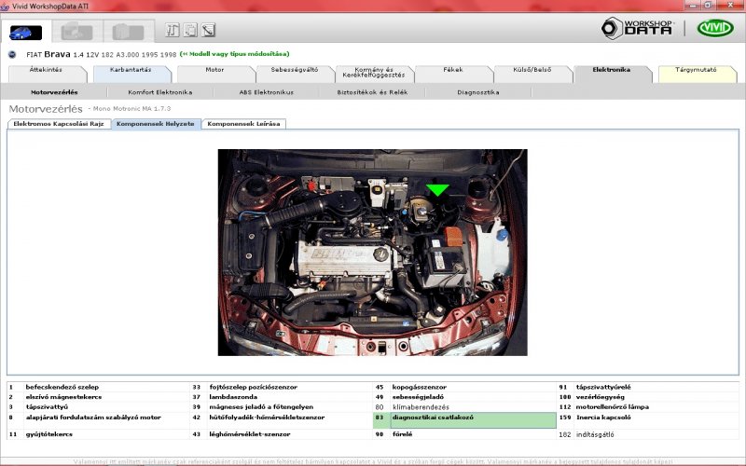This screenshot has height=466, width=746.
Task: Select ABS Elektronikus submenu item
Action: pyautogui.click(x=267, y=92)
